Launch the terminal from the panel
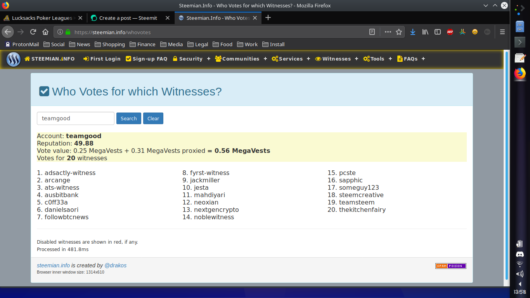The width and height of the screenshot is (530, 298). coord(520,42)
